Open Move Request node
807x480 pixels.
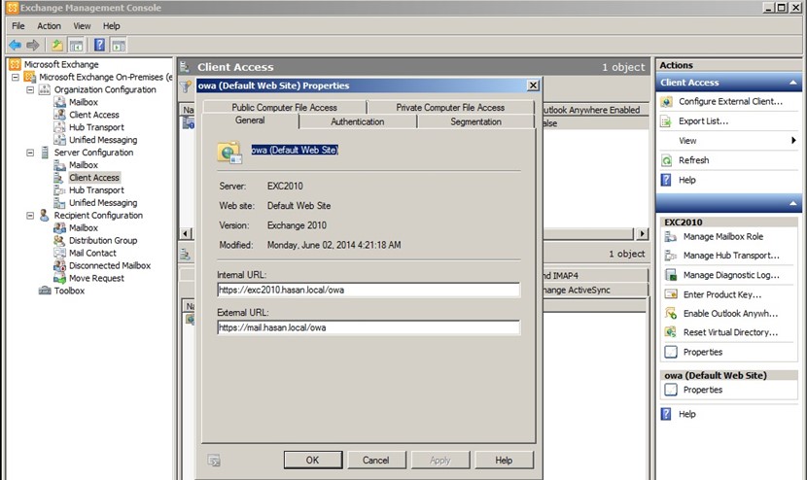pos(96,278)
